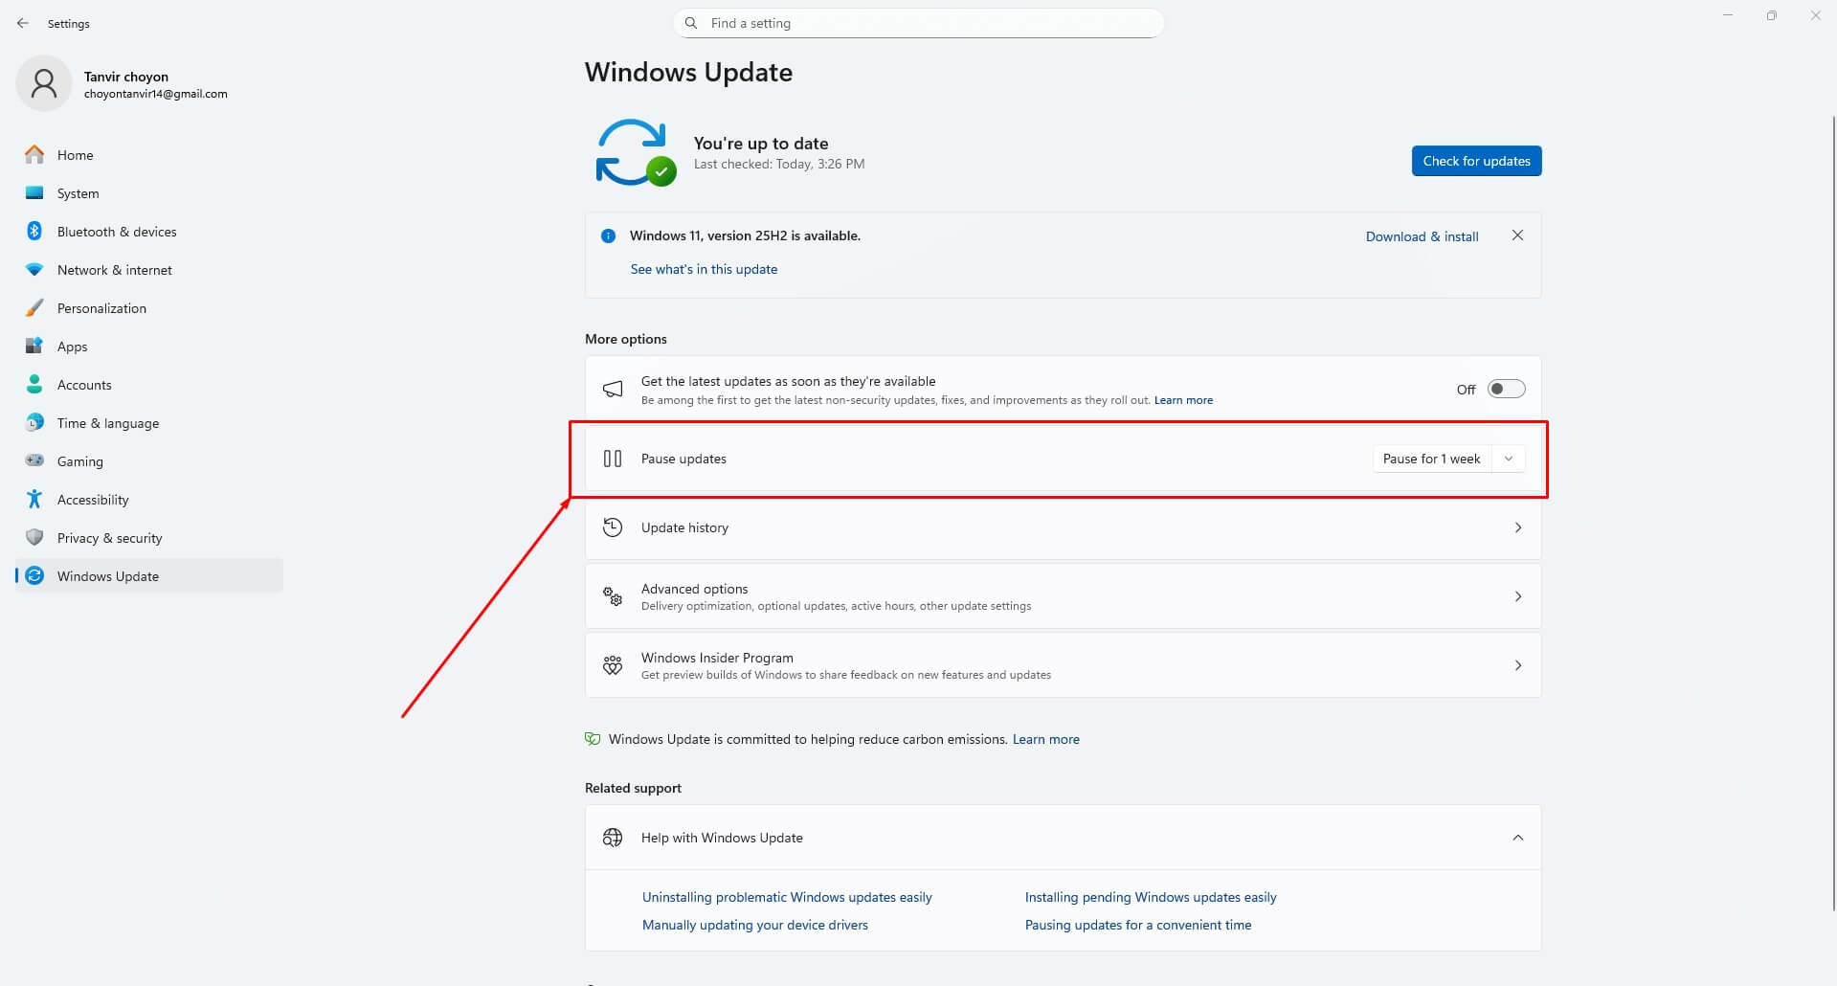
Task: Click the Windows Update sidebar icon
Action: (x=34, y=575)
